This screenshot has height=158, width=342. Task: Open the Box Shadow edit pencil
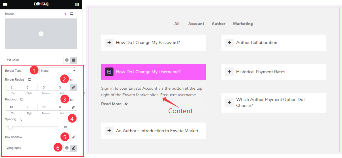73,137
